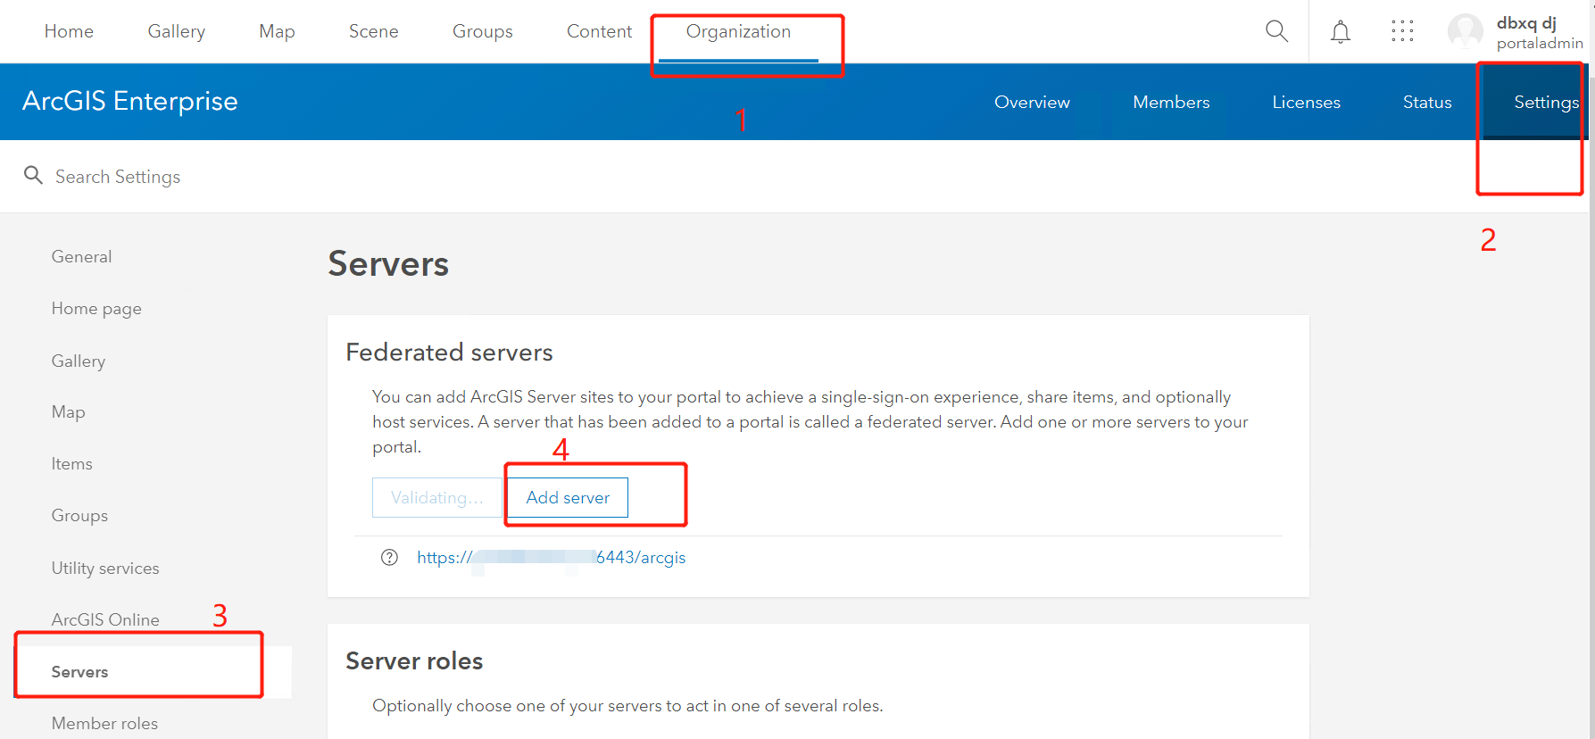Select General in settings sidebar
Viewport: 1595px width, 739px height.
pos(81,257)
